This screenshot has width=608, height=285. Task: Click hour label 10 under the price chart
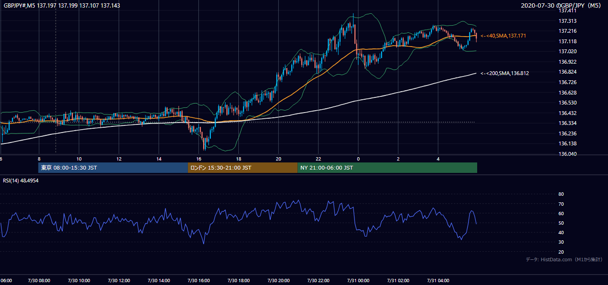click(x=79, y=159)
